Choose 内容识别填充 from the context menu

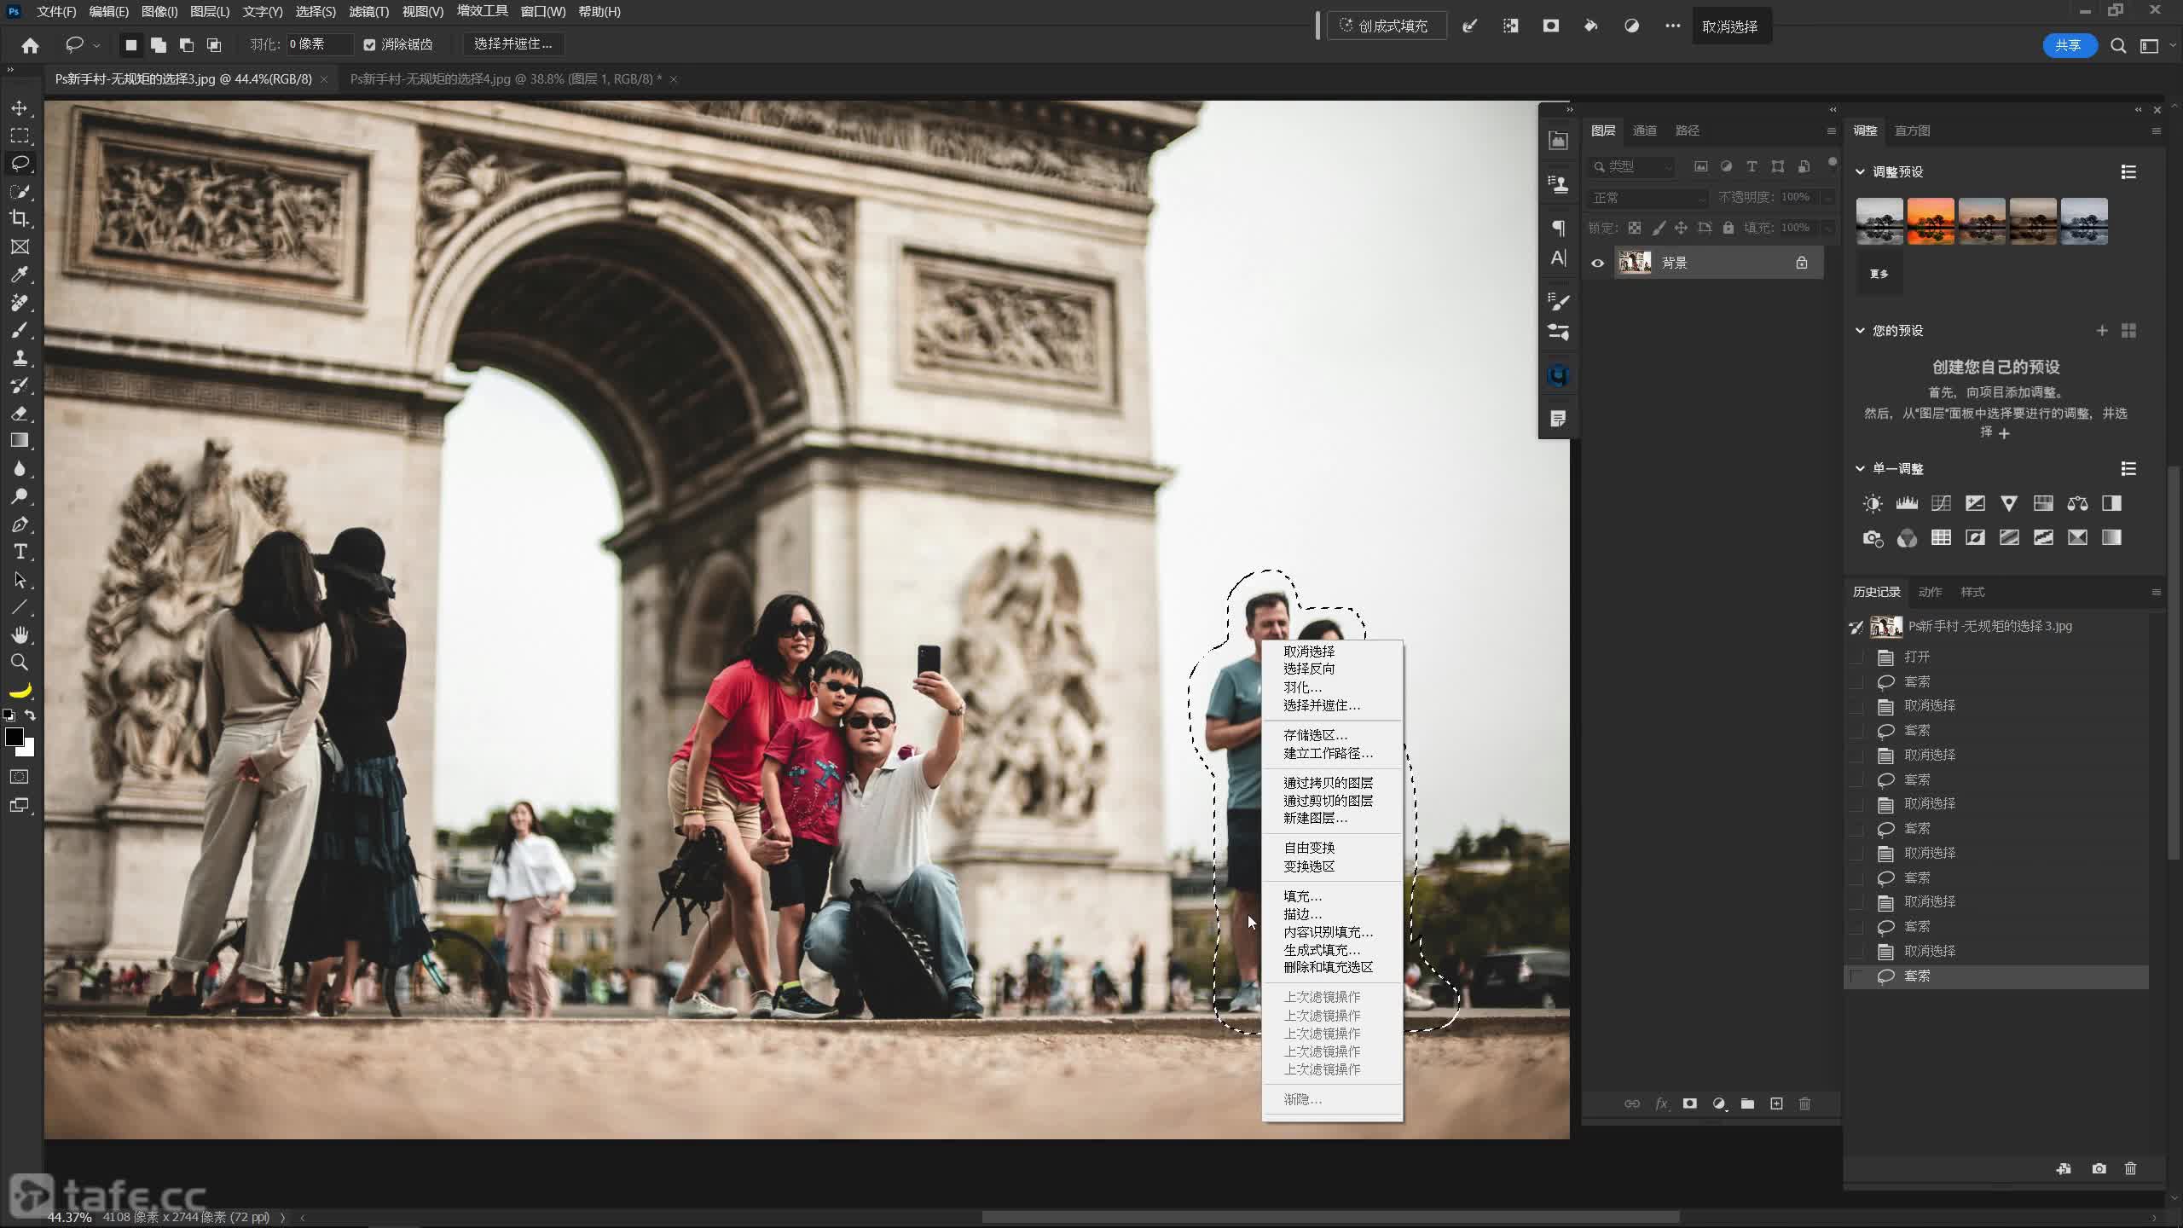tap(1328, 932)
